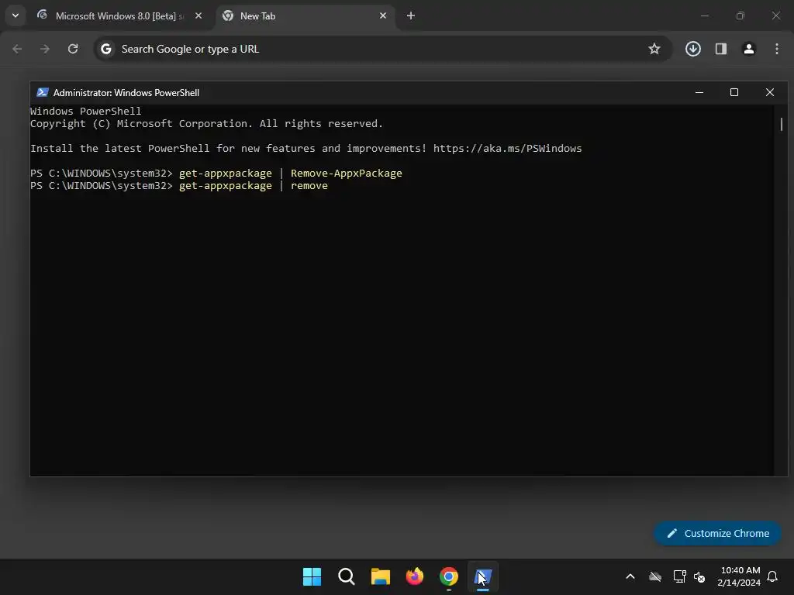
Task: Open the Windows Start menu
Action: pos(312,576)
